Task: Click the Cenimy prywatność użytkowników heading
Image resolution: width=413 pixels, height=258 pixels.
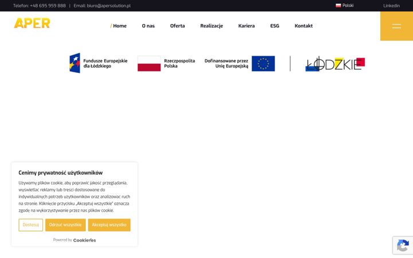Action: [61, 173]
